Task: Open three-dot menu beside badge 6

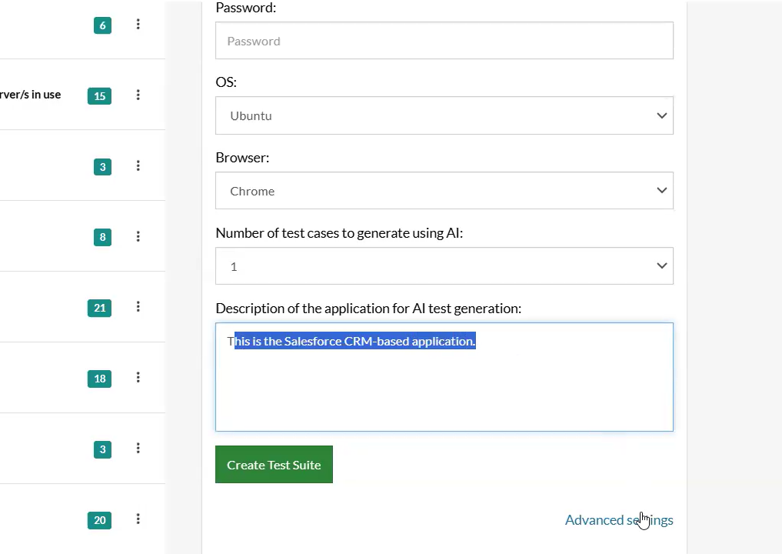Action: pyautogui.click(x=138, y=25)
